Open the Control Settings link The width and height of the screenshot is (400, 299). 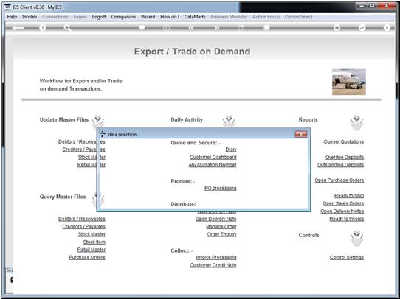(x=347, y=257)
